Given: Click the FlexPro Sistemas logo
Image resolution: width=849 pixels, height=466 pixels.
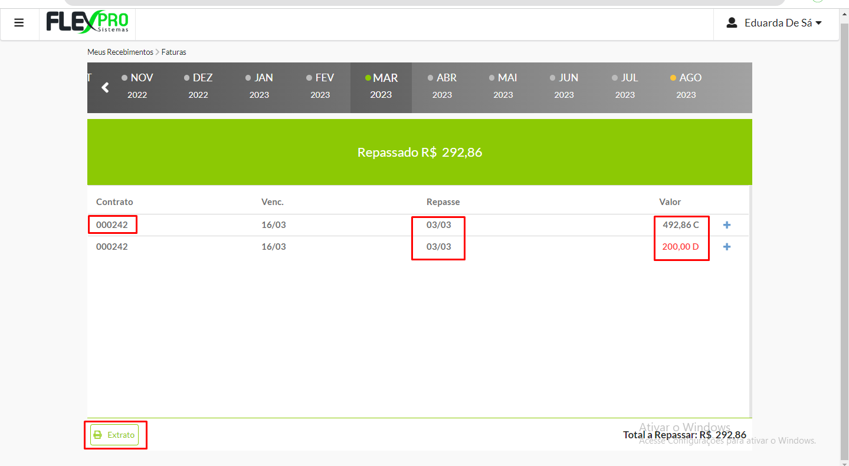Looking at the screenshot, I should click(x=87, y=24).
